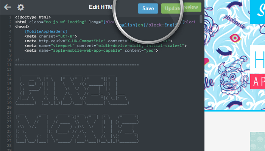The image size is (265, 151).
Task: Click the meta charset="utf-8" line
Action: (51, 36)
